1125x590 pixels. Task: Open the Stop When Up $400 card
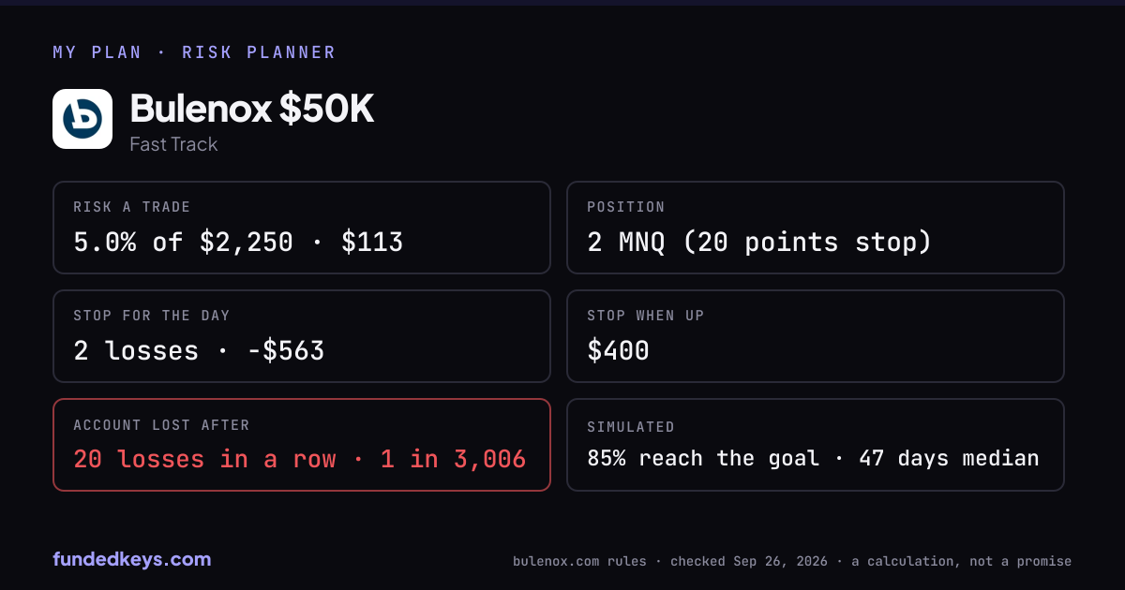tap(816, 336)
